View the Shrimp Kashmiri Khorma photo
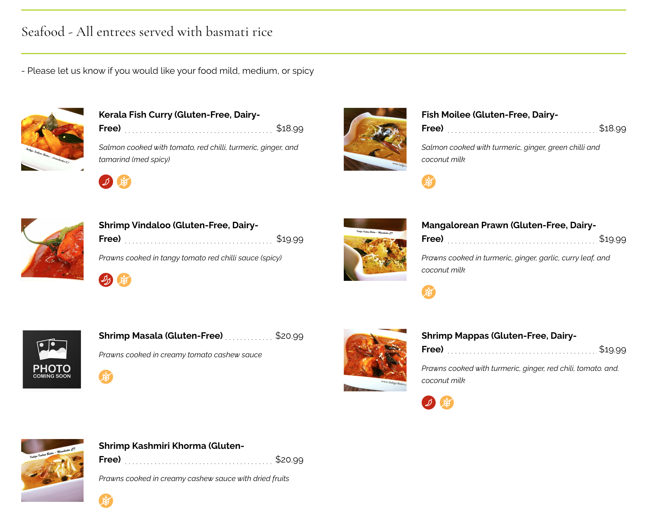This screenshot has width=655, height=517. [52, 470]
